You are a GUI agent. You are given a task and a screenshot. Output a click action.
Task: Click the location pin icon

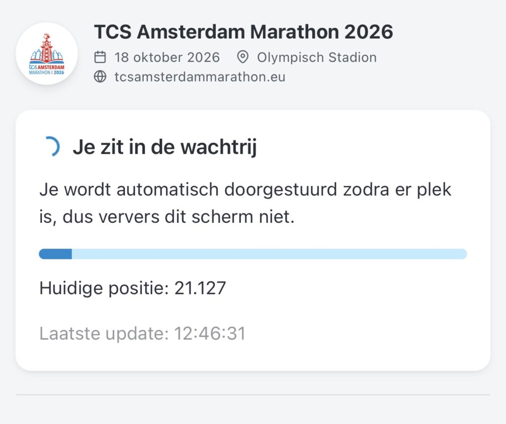[x=242, y=57]
